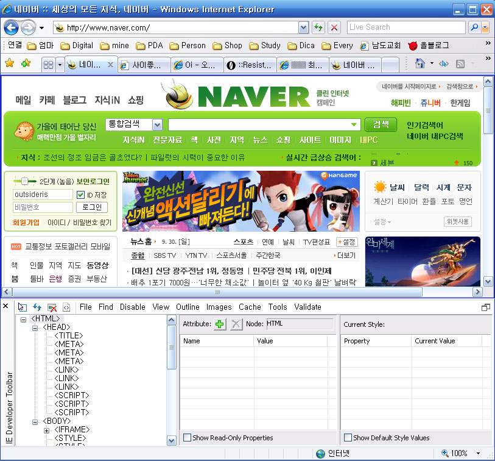Switch to the 사이좋... tab

[x=144, y=65]
